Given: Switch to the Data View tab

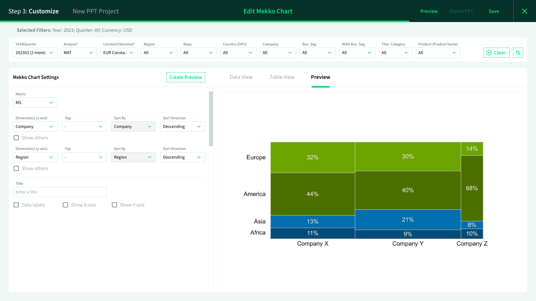Looking at the screenshot, I should click(241, 77).
